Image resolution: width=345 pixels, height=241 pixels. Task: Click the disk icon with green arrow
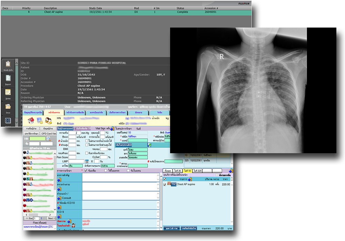pos(149,145)
